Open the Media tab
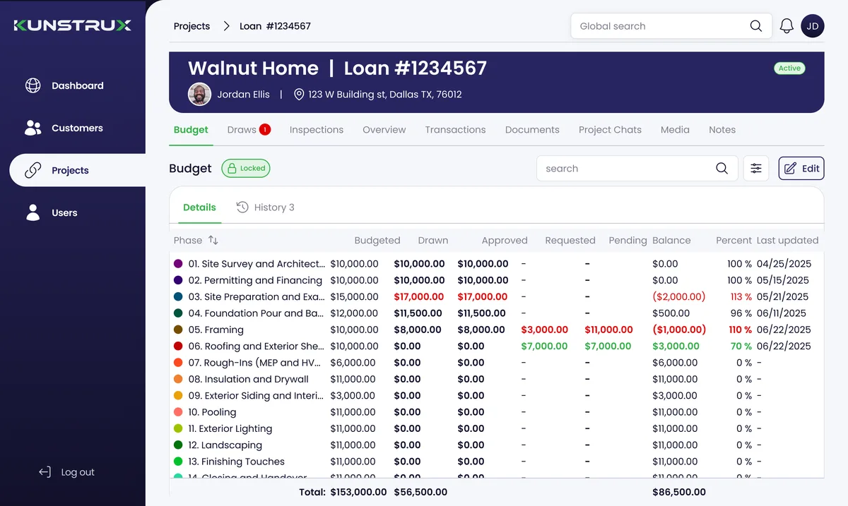Viewport: 848px width, 506px height. click(x=675, y=130)
